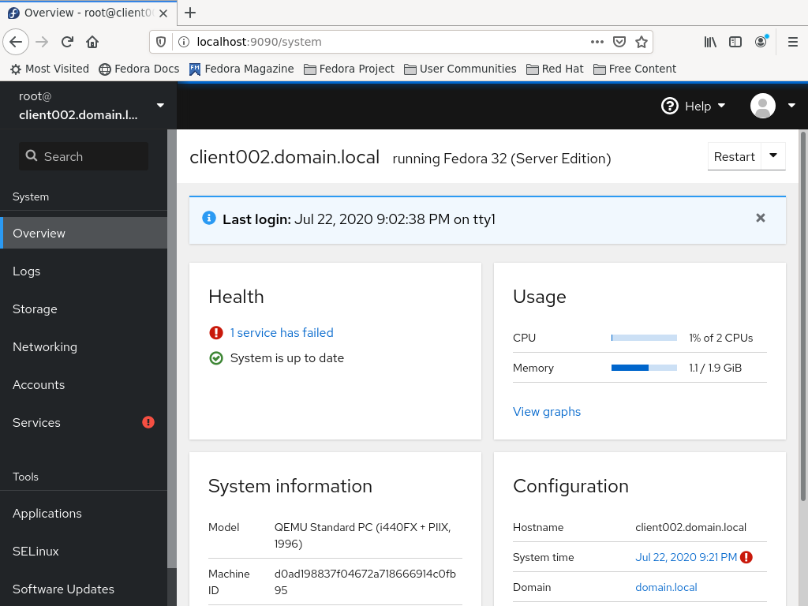This screenshot has height=606, width=808.
Task: Navigate to Accounts in the sidebar
Action: tap(84, 384)
